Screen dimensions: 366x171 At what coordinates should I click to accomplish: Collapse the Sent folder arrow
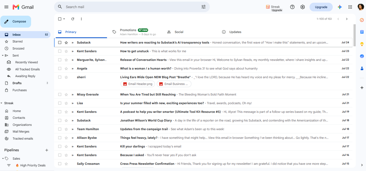(x=2, y=55)
